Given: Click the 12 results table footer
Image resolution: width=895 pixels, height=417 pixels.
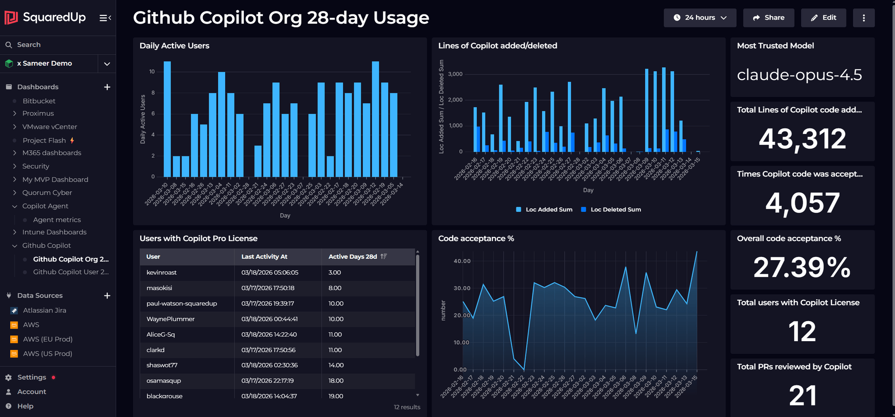Looking at the screenshot, I should click(x=407, y=407).
